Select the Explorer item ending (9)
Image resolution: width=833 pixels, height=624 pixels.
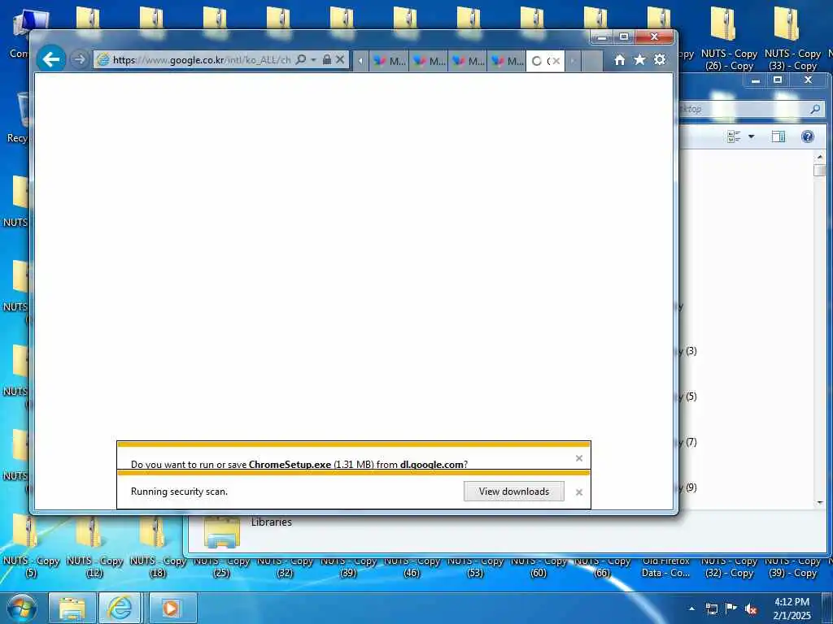(688, 487)
